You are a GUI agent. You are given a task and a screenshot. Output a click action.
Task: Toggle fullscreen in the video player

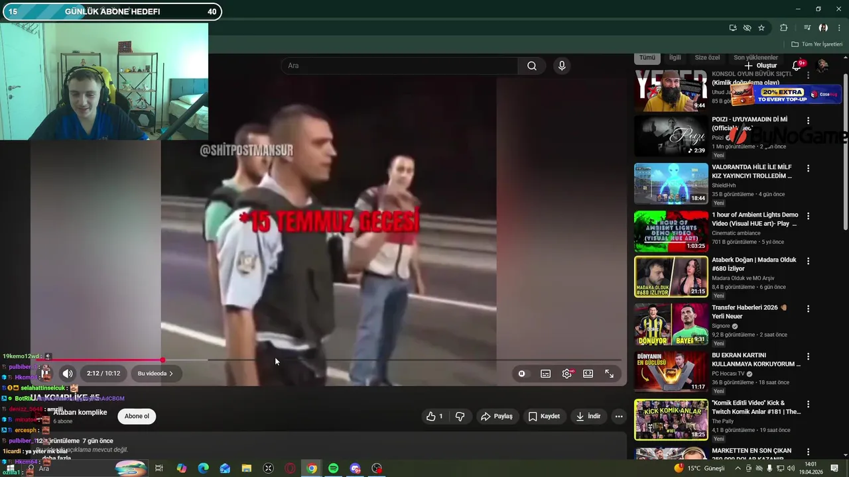point(609,374)
